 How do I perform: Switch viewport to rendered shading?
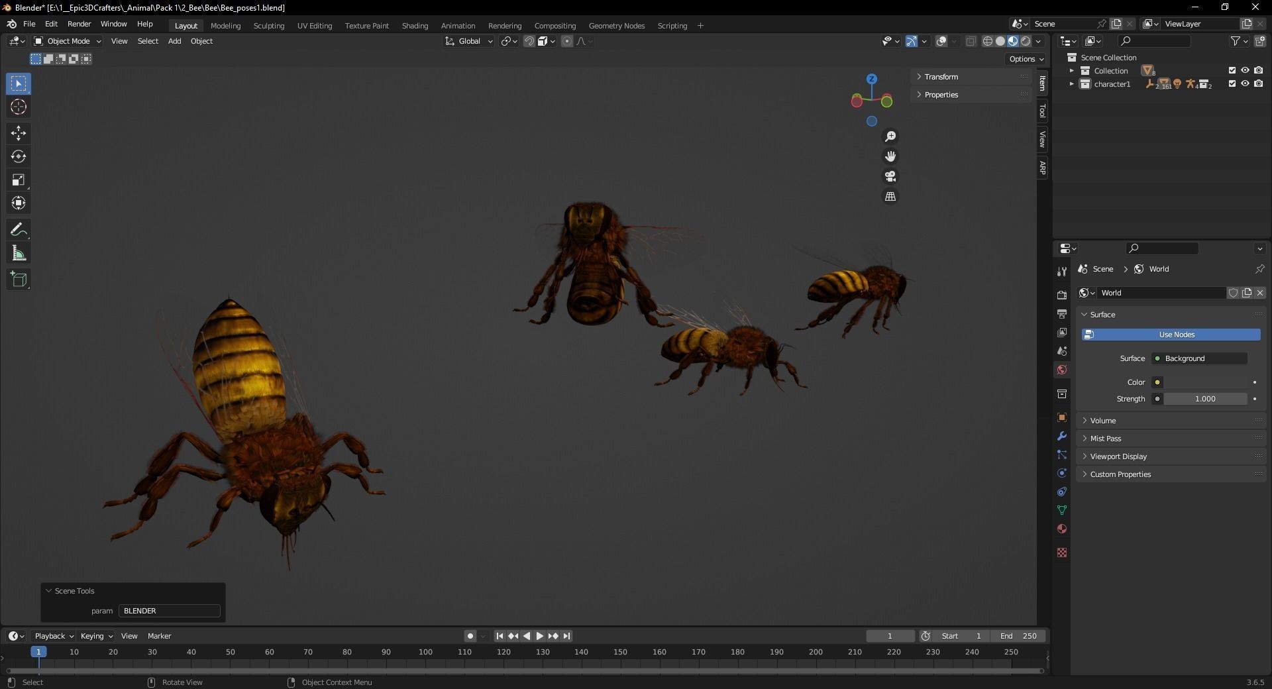1026,41
